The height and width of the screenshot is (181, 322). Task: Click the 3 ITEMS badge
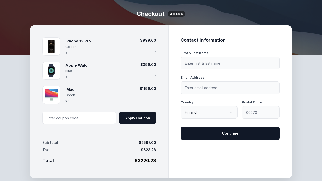[x=176, y=14]
